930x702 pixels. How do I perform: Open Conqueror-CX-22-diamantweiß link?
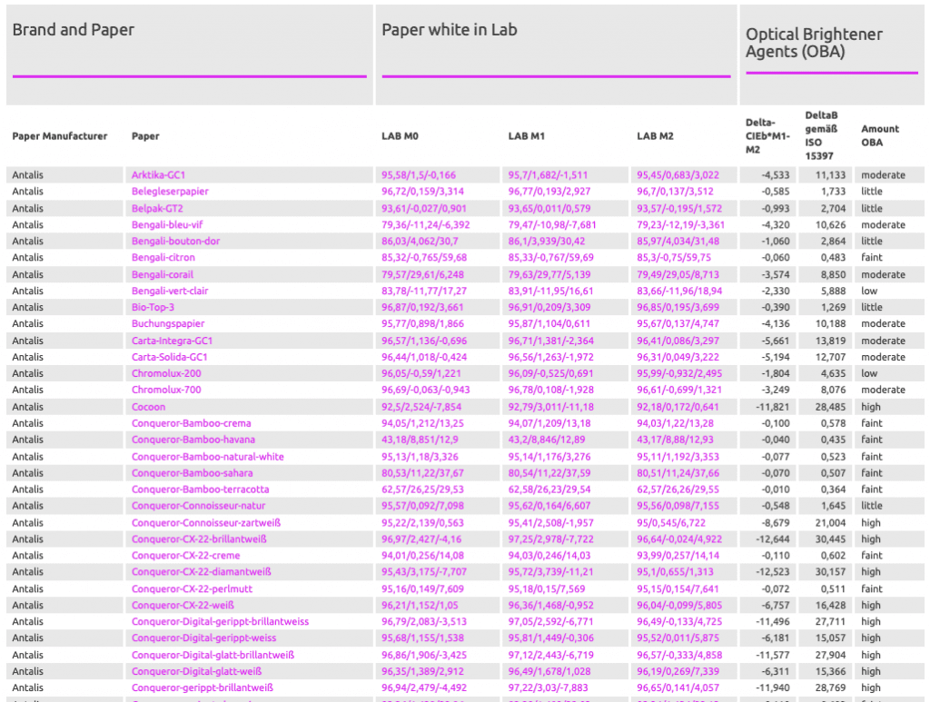[x=202, y=571]
